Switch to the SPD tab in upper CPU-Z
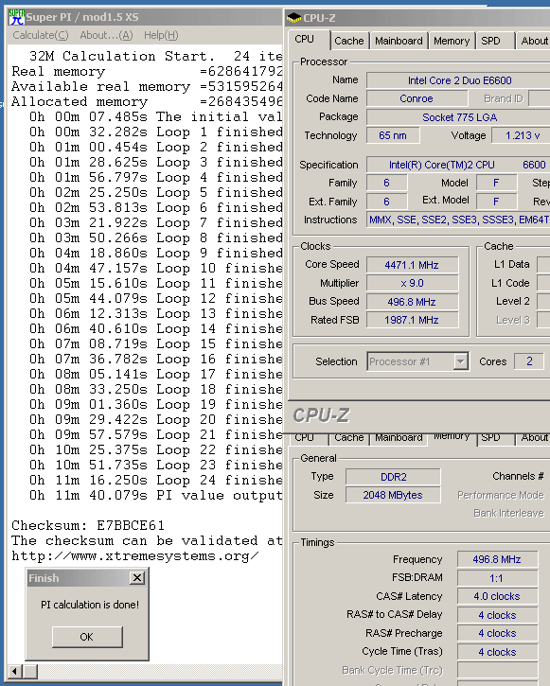 (490, 41)
